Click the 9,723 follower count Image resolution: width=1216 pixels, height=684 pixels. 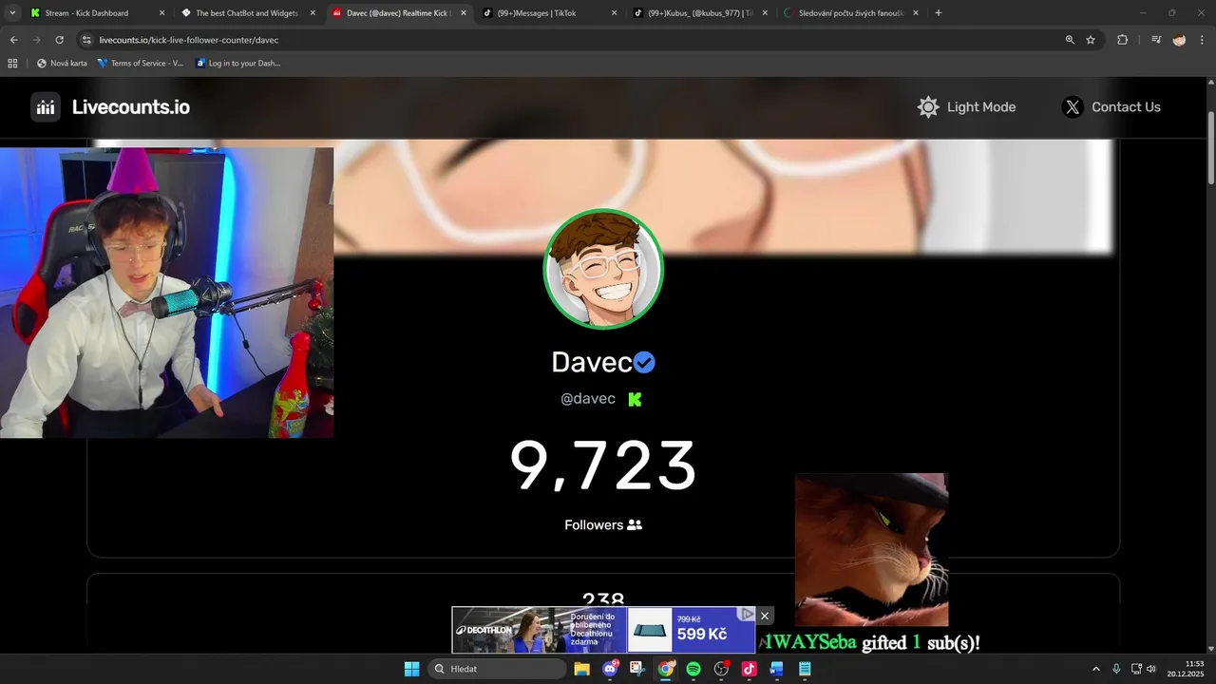[603, 465]
